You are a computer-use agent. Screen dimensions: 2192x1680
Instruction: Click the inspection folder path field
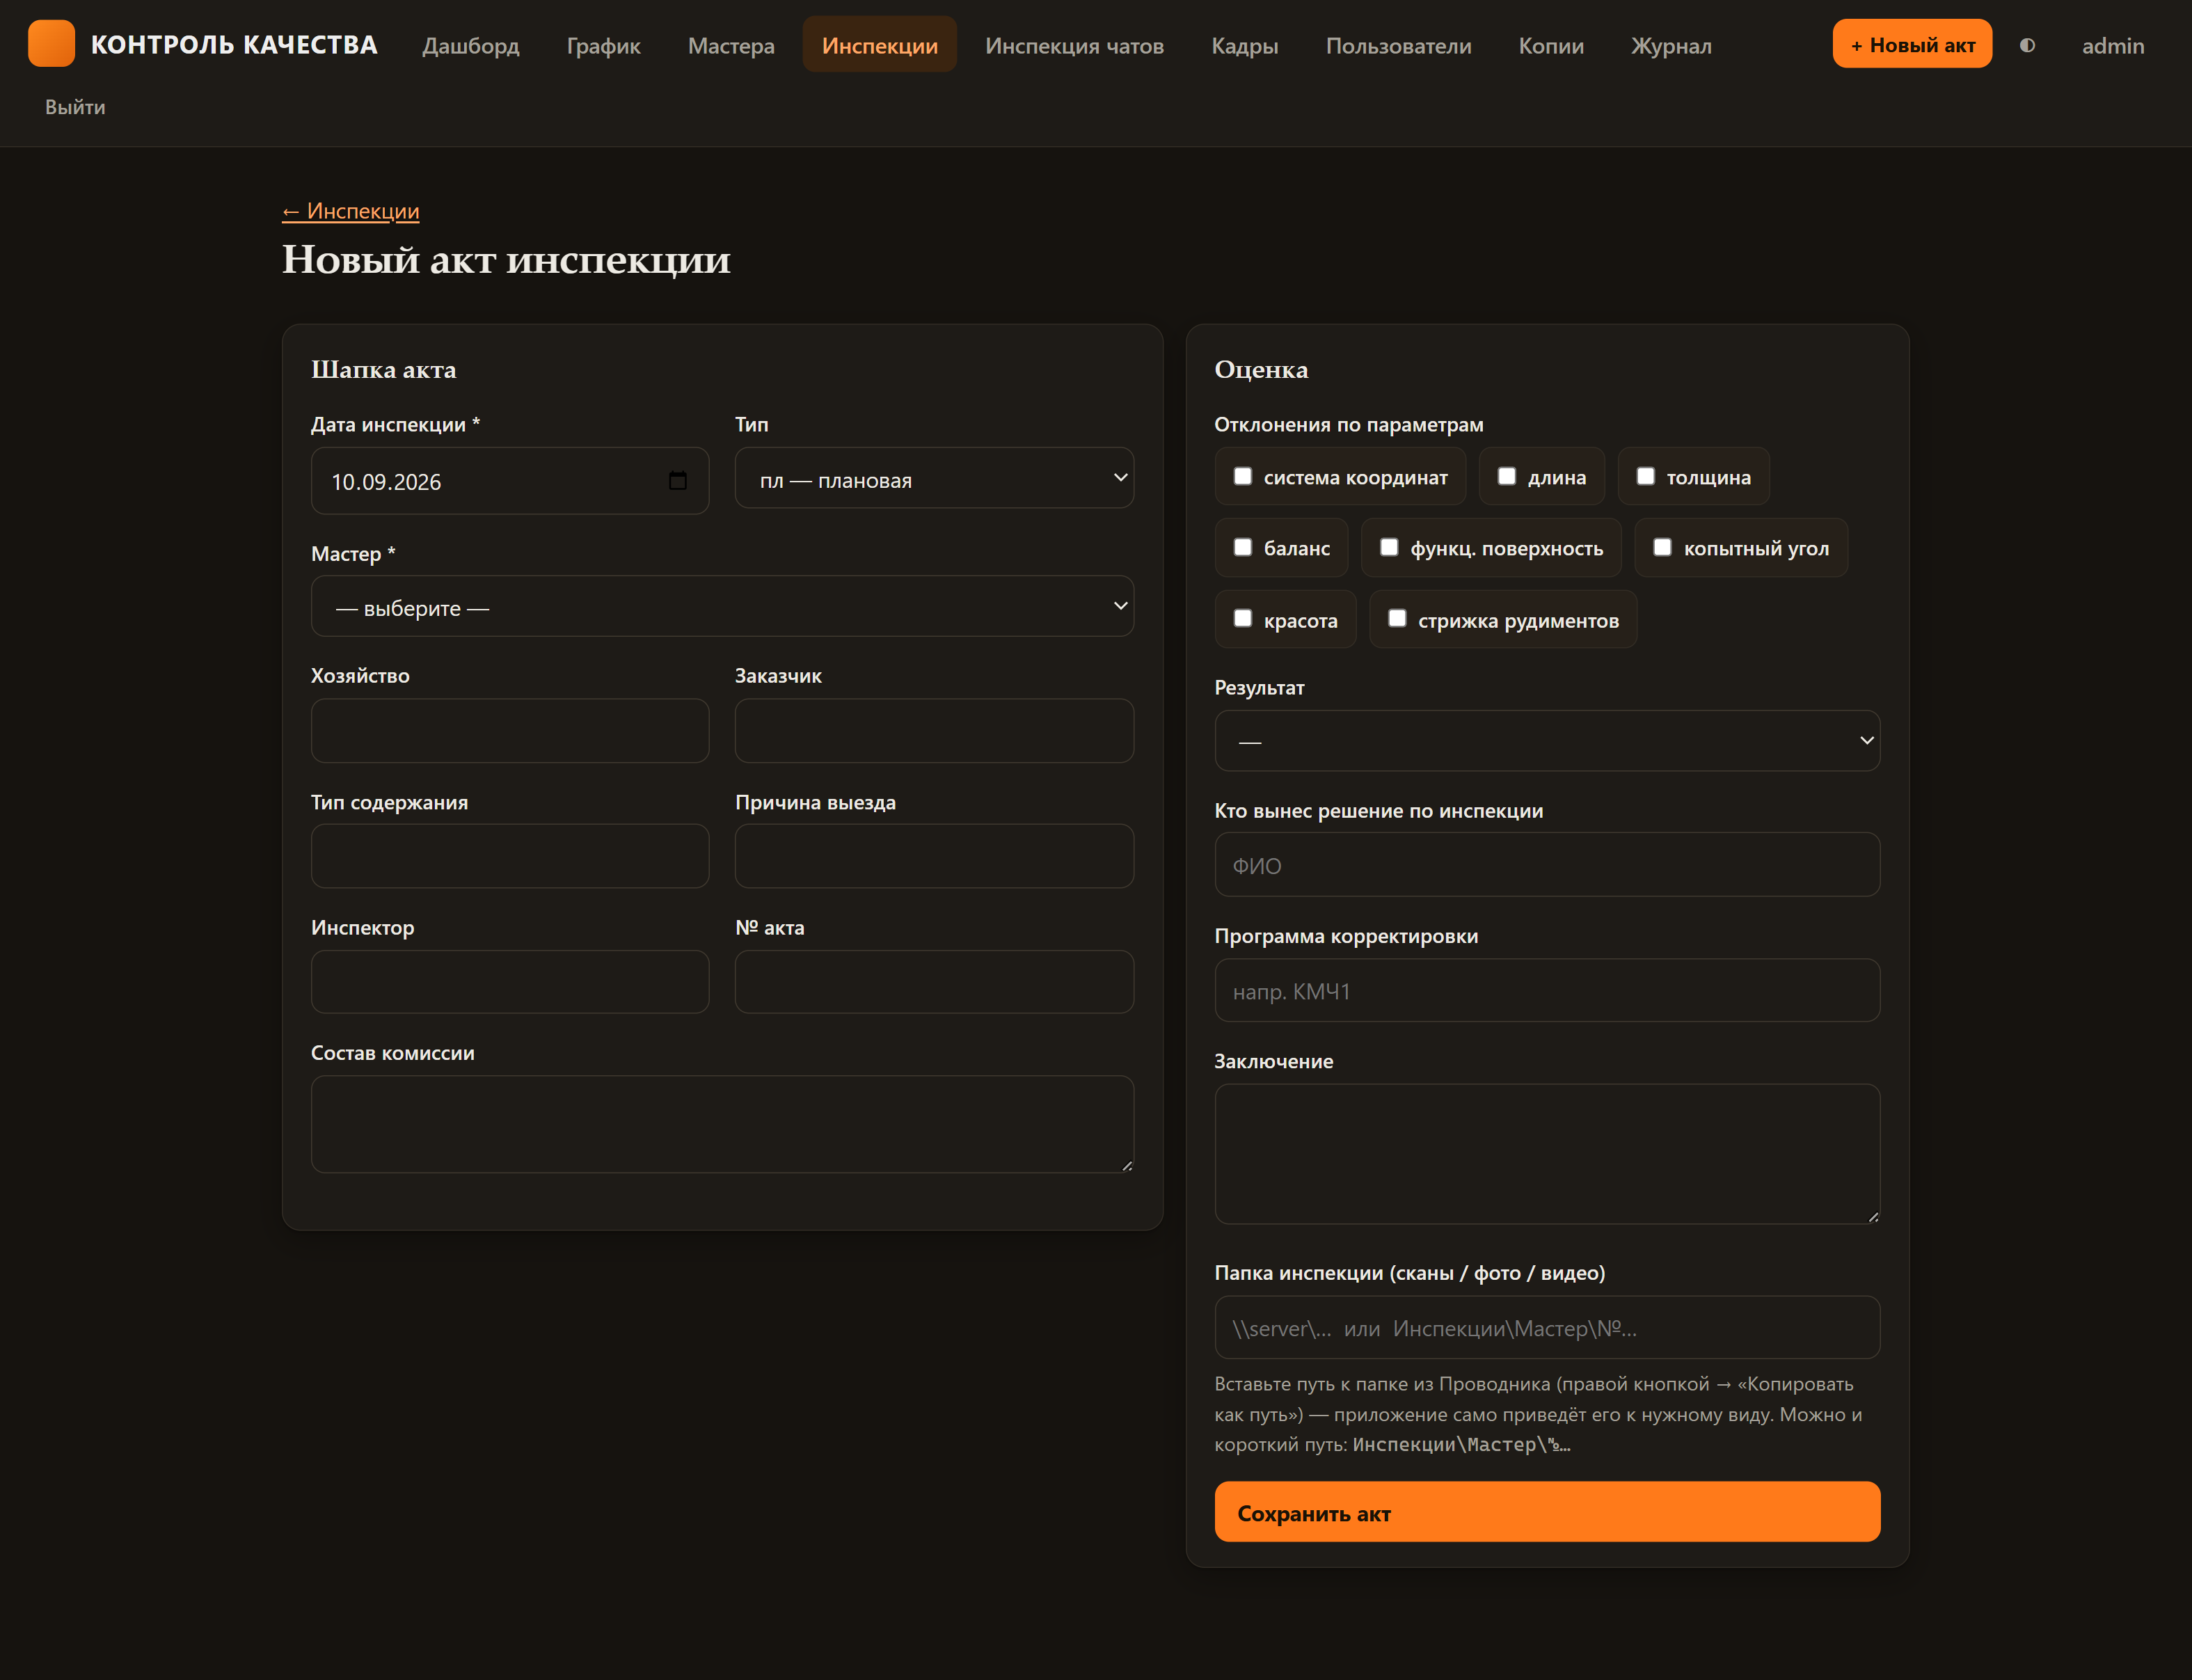click(x=1547, y=1328)
